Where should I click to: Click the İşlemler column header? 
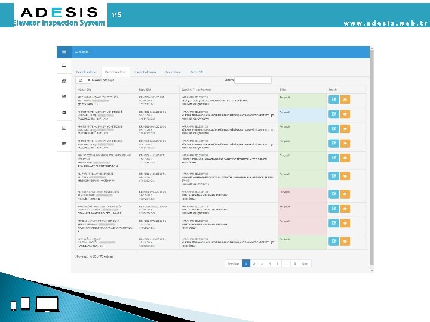(346, 89)
